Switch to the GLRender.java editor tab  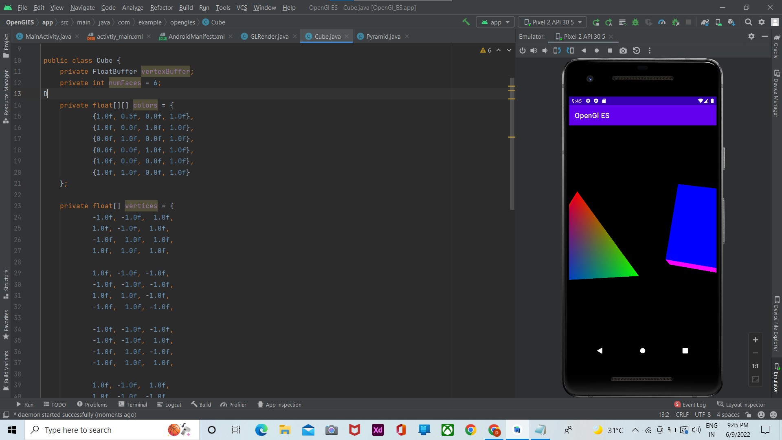(269, 36)
